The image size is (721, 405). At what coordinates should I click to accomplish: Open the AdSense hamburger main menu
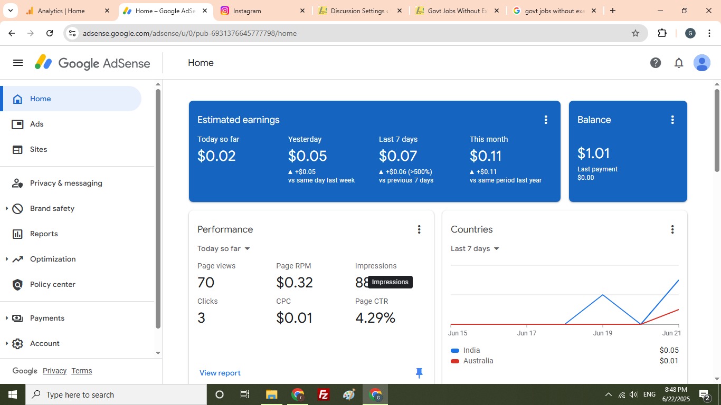click(18, 63)
